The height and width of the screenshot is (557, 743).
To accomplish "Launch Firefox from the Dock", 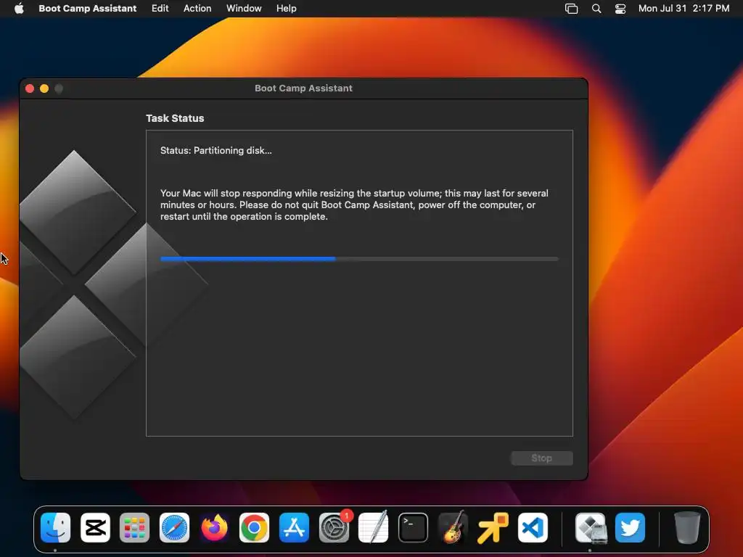I will click(214, 527).
